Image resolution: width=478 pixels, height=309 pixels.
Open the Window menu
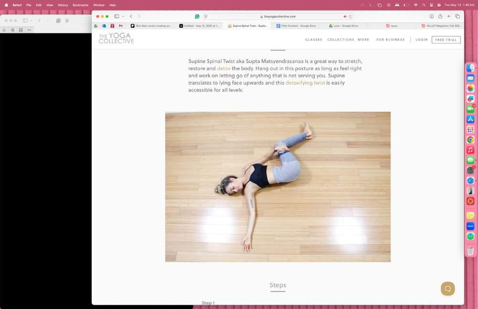tap(99, 5)
